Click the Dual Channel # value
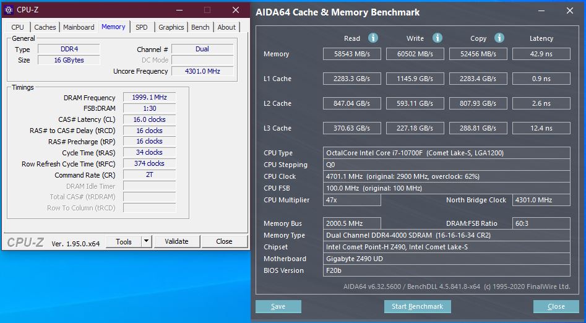Image resolution: width=586 pixels, height=323 pixels. (202, 49)
